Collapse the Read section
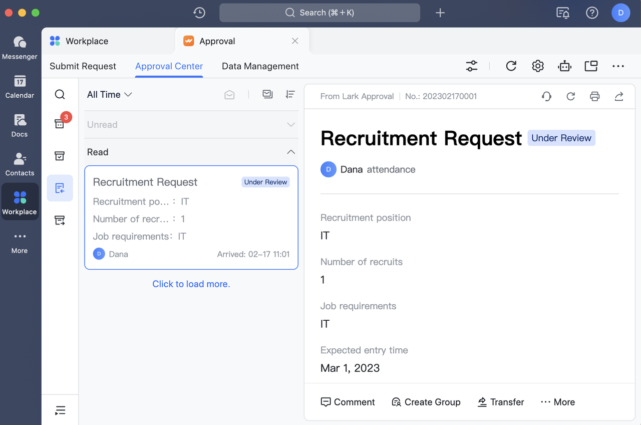The height and width of the screenshot is (425, 641). click(x=290, y=152)
